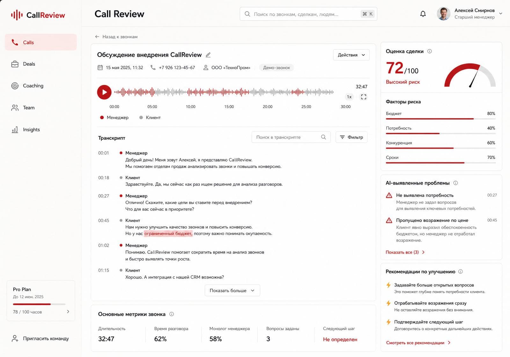Open the Действия dropdown

coord(351,55)
